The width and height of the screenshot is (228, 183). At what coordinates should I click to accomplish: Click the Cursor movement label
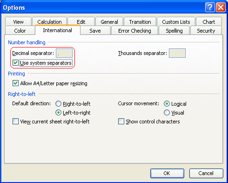[x=139, y=103]
